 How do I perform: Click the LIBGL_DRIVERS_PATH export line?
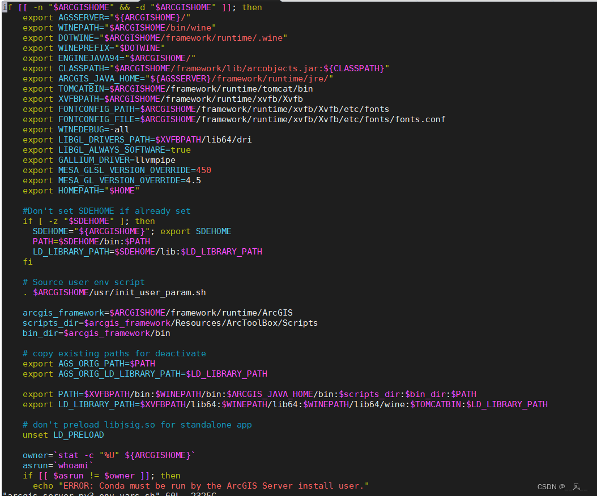(137, 140)
